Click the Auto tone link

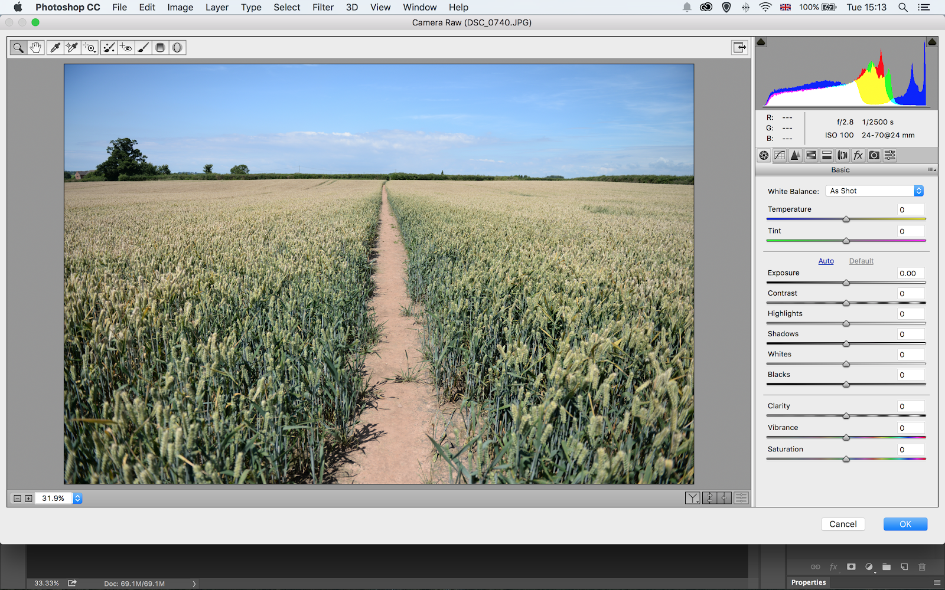(826, 261)
